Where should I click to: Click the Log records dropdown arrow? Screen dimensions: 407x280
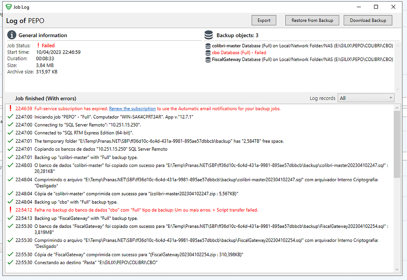point(390,98)
